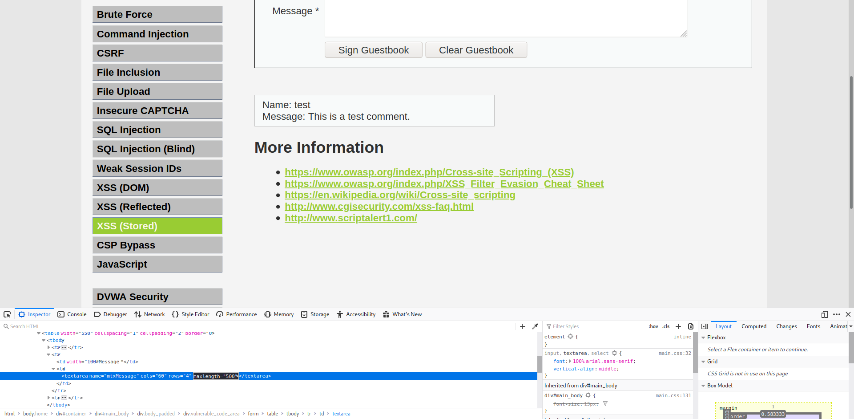The width and height of the screenshot is (854, 419).
Task: Expand the last collapsed tr node
Action: (48, 398)
